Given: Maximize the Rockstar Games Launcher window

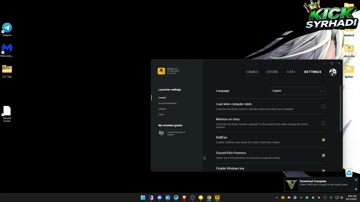Looking at the screenshot, I should [332, 63].
